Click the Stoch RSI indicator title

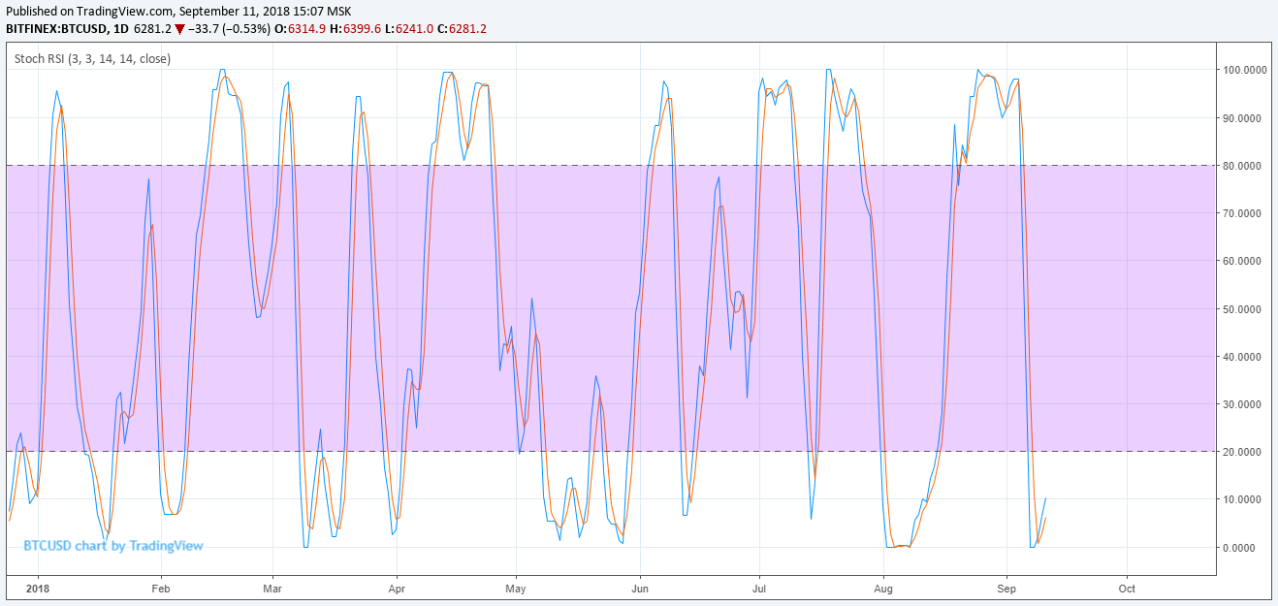tap(92, 59)
